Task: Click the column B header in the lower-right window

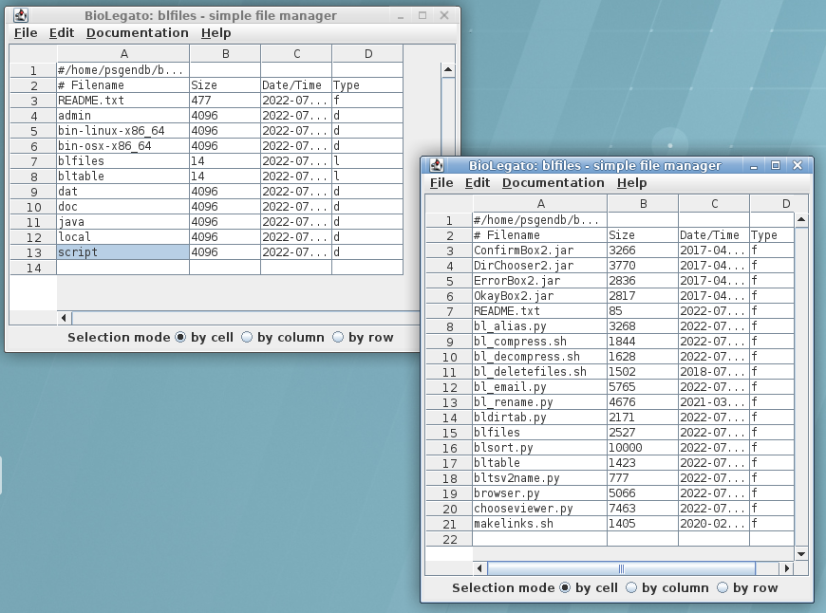Action: click(643, 203)
